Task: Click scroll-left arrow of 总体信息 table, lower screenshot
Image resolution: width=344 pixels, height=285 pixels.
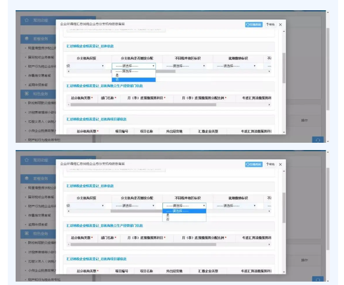Action: (69, 211)
